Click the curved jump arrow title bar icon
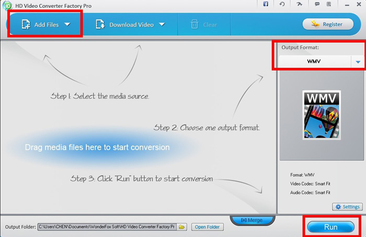 pyautogui.click(x=299, y=4)
